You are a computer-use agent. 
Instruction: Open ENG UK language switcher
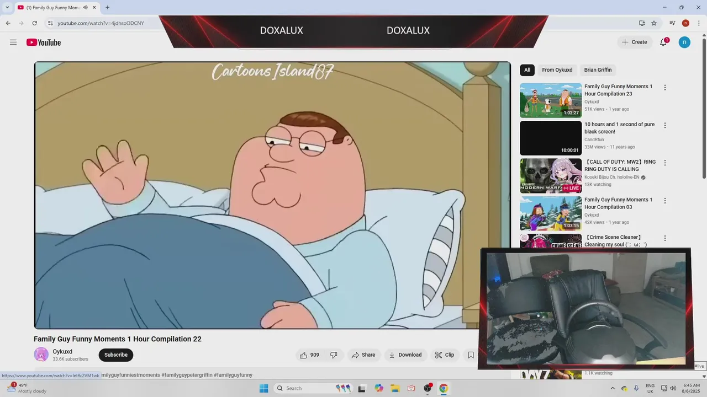click(650, 388)
